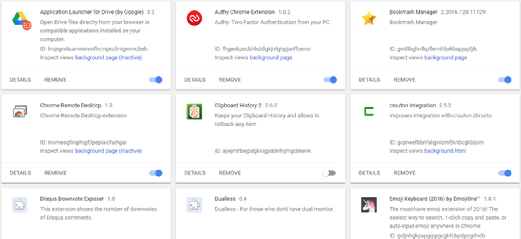Disable the Chrome Remote Desktop switch
The height and width of the screenshot is (239, 521).
[x=156, y=173]
